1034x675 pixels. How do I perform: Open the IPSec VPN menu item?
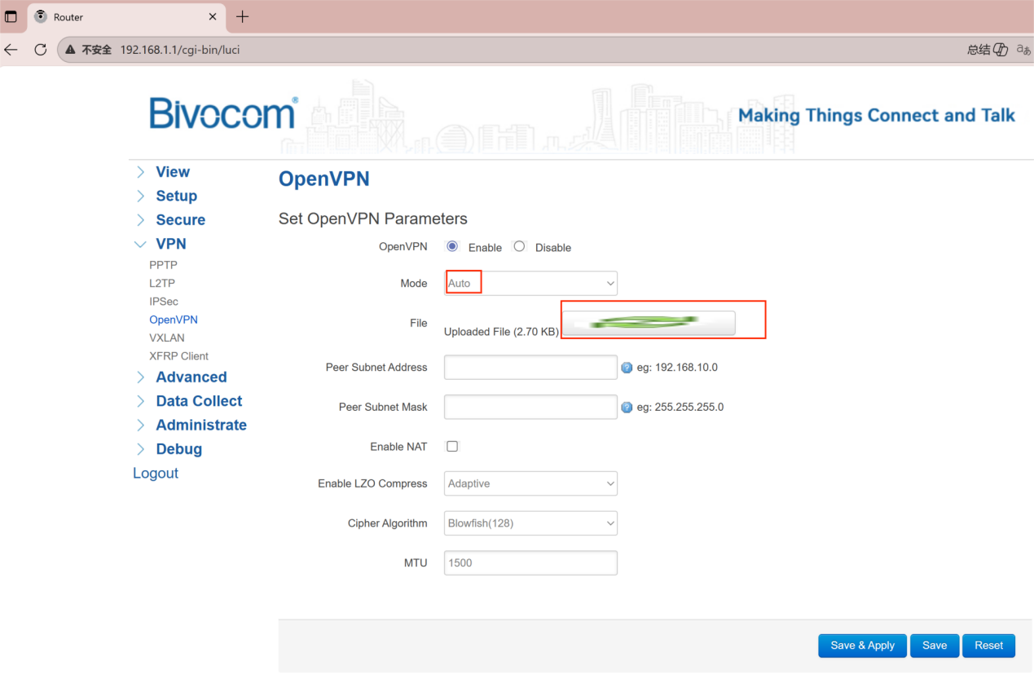pyautogui.click(x=163, y=302)
